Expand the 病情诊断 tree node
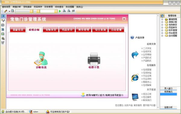 click(x=162, y=22)
